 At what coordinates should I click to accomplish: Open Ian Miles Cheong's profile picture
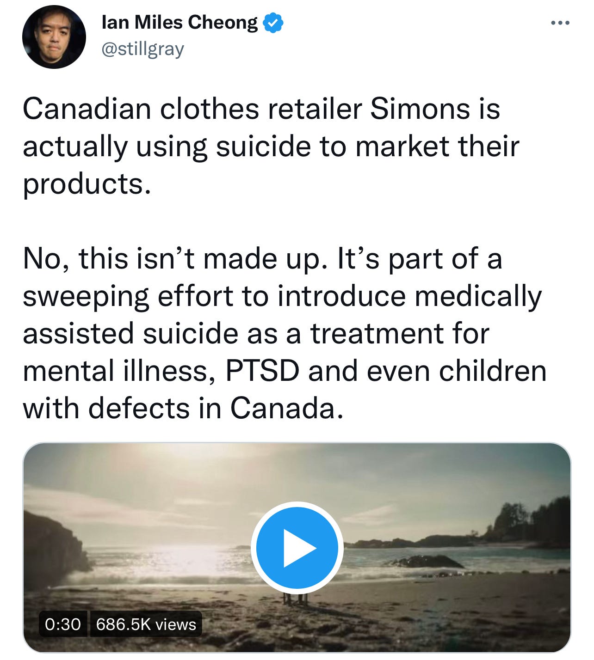[54, 37]
